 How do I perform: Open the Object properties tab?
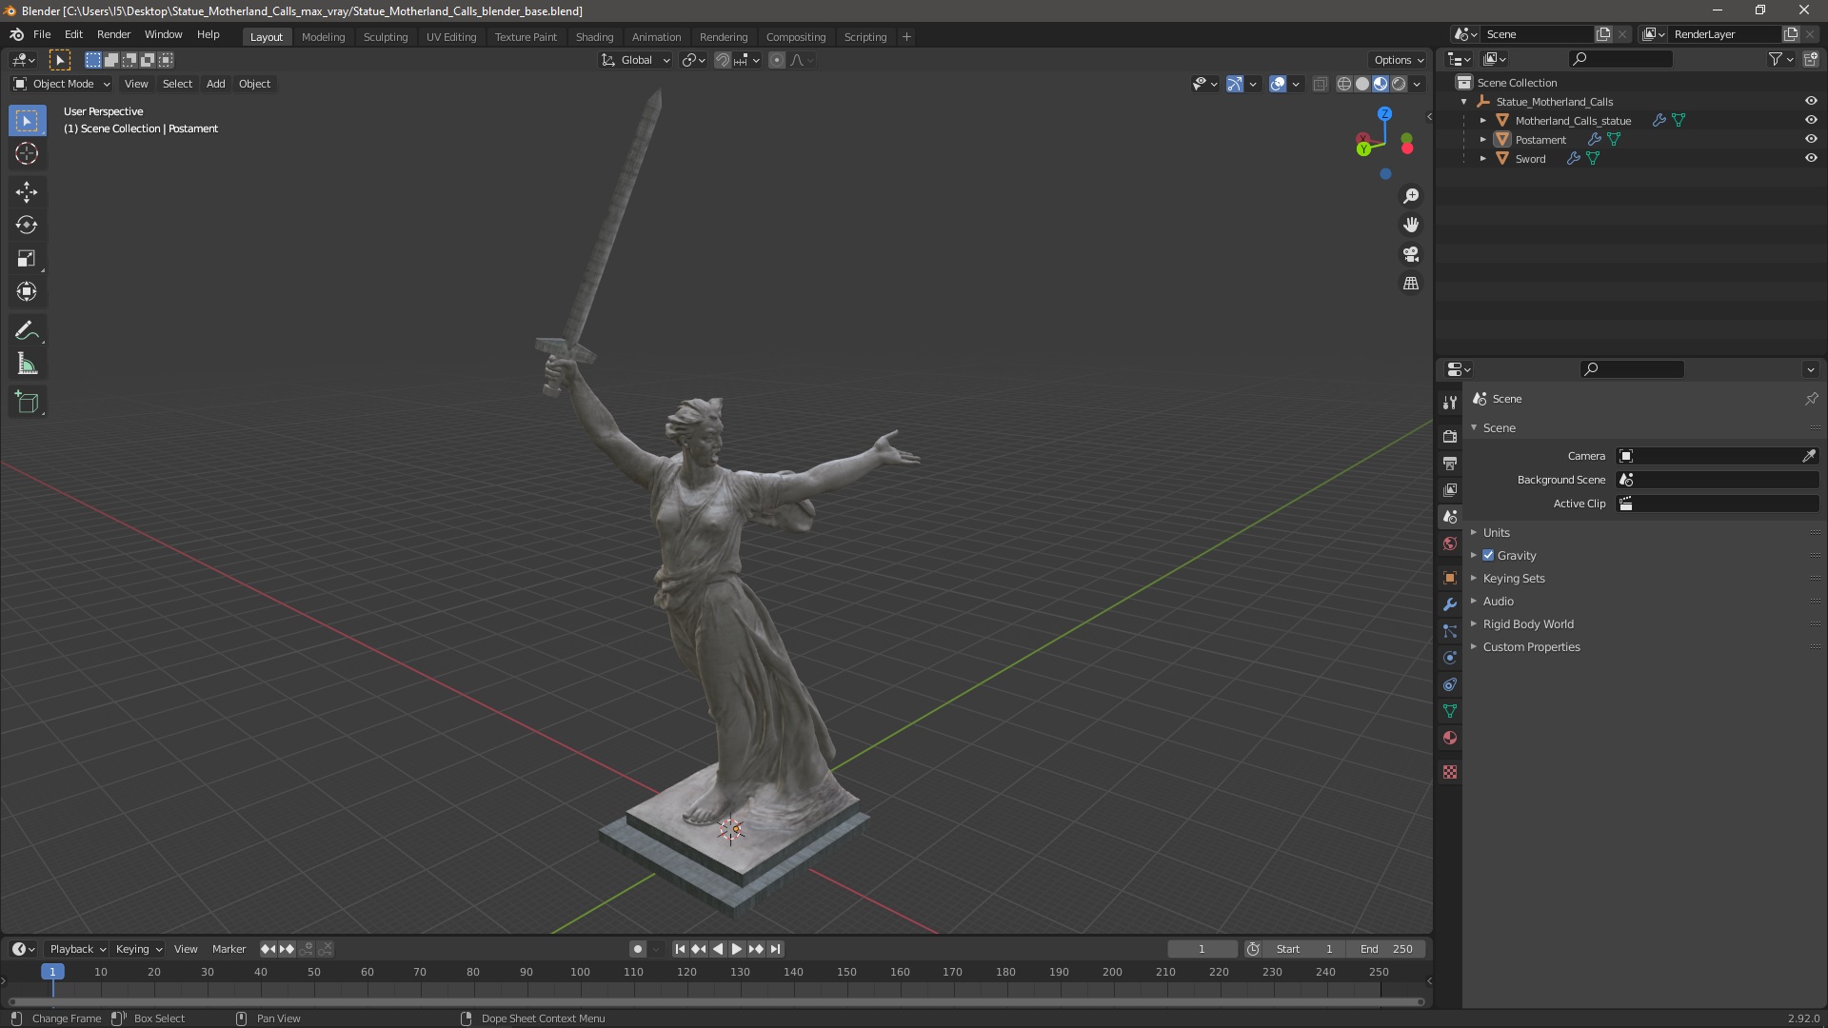(x=1450, y=578)
